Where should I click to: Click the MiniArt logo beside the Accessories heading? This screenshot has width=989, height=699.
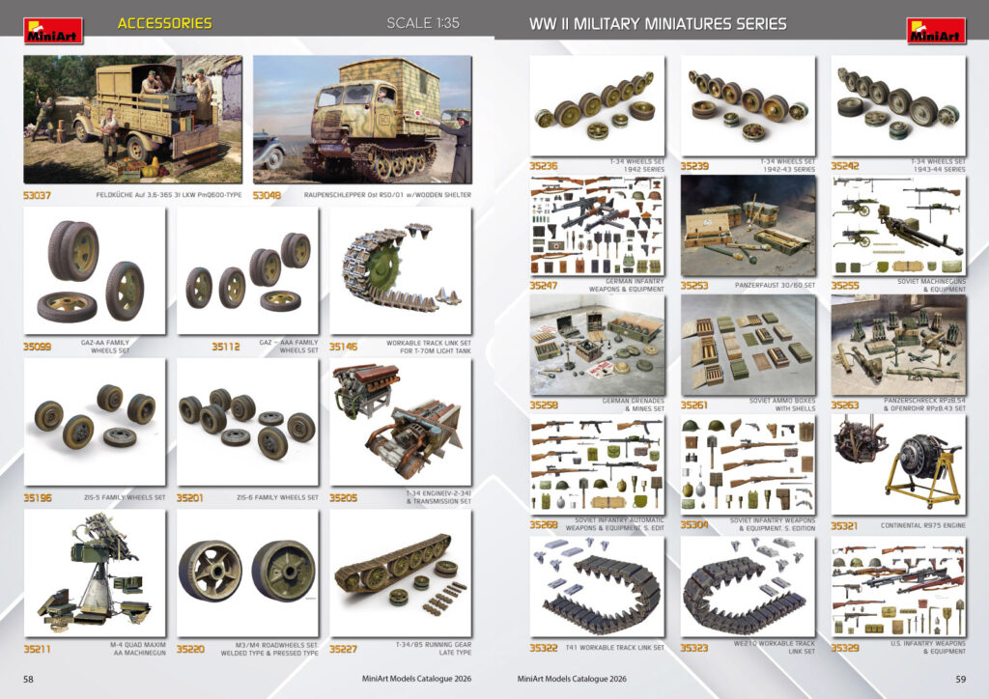coord(53,30)
